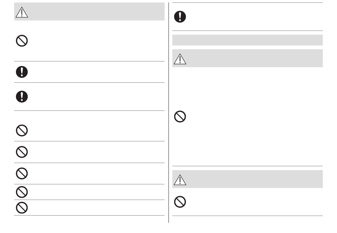Screen dimensions: 337x233
Task: Click the second exclamation mandatory icon in left column
Action: pyautogui.click(x=22, y=97)
